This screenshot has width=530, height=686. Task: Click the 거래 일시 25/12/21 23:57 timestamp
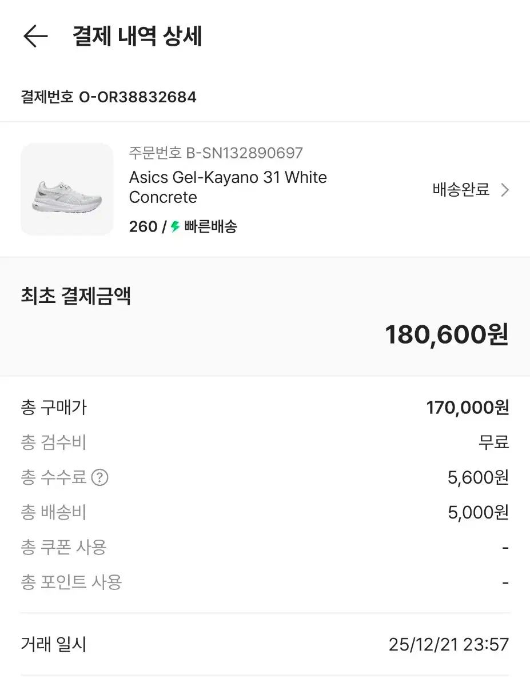point(448,645)
